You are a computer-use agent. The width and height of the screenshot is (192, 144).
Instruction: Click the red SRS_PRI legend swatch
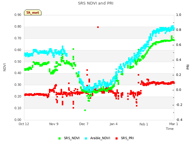click(x=117, y=138)
